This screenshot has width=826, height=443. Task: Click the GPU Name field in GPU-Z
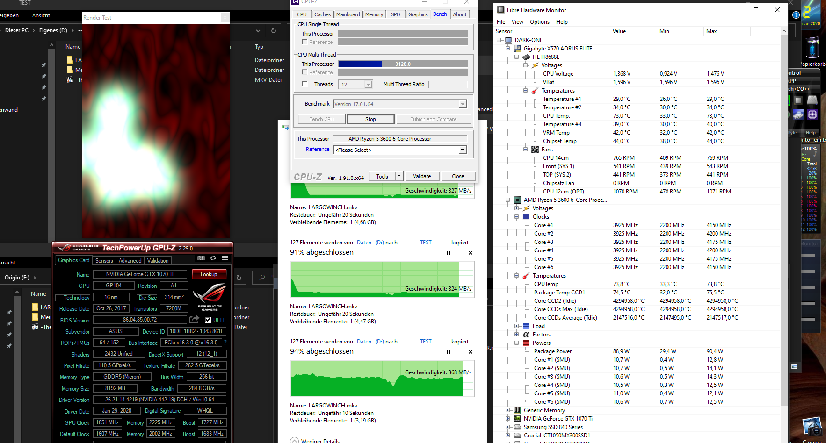[140, 274]
